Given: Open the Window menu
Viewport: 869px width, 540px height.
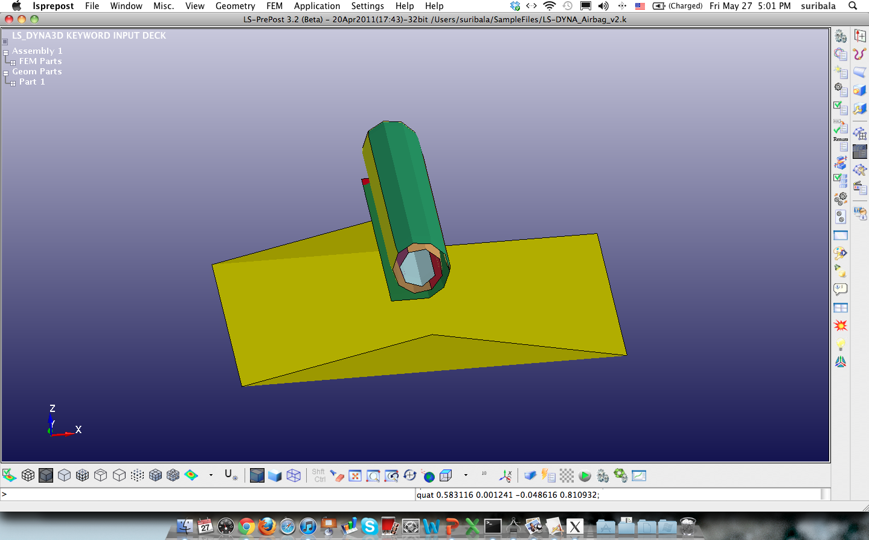Looking at the screenshot, I should pyautogui.click(x=126, y=6).
